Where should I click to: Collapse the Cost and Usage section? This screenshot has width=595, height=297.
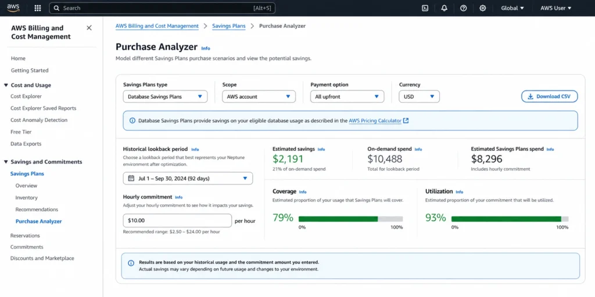(x=6, y=85)
